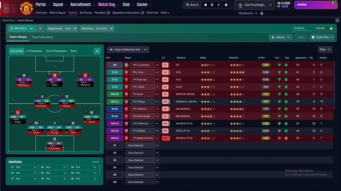
Task: Click the Intensity warning triangle icon
Action: pos(331,28)
